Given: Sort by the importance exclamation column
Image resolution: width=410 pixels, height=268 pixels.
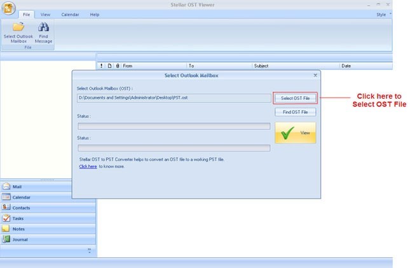Looking at the screenshot, I should pos(102,66).
